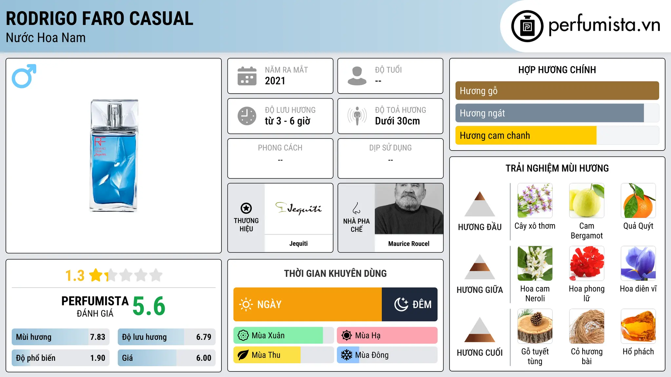Click the Mùa Hạ season bar

coord(387,335)
